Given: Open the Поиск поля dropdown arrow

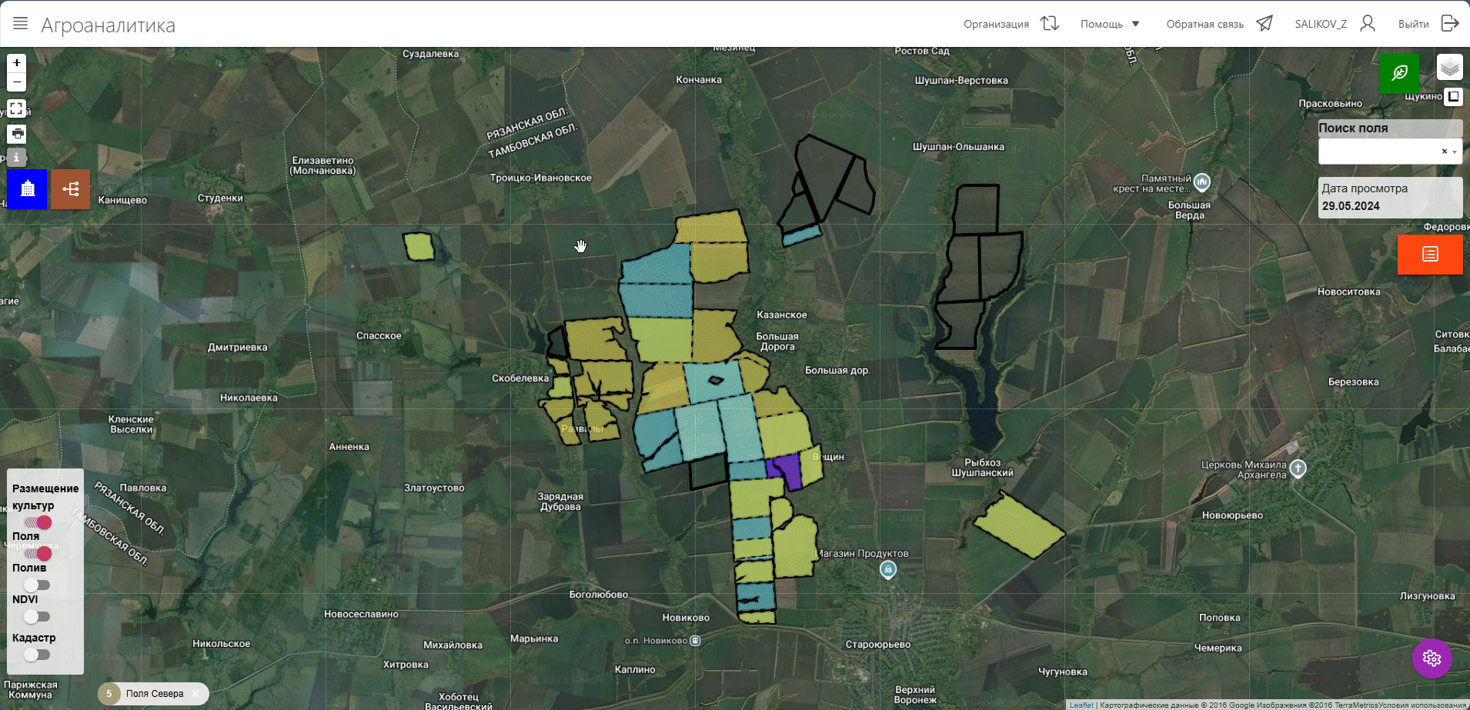Looking at the screenshot, I should pyautogui.click(x=1454, y=152).
